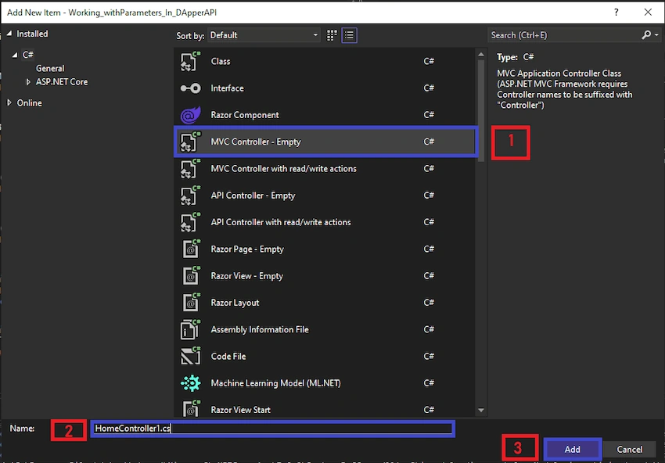The height and width of the screenshot is (463, 665).
Task: Close the Add New Item dialog
Action: tap(648, 13)
